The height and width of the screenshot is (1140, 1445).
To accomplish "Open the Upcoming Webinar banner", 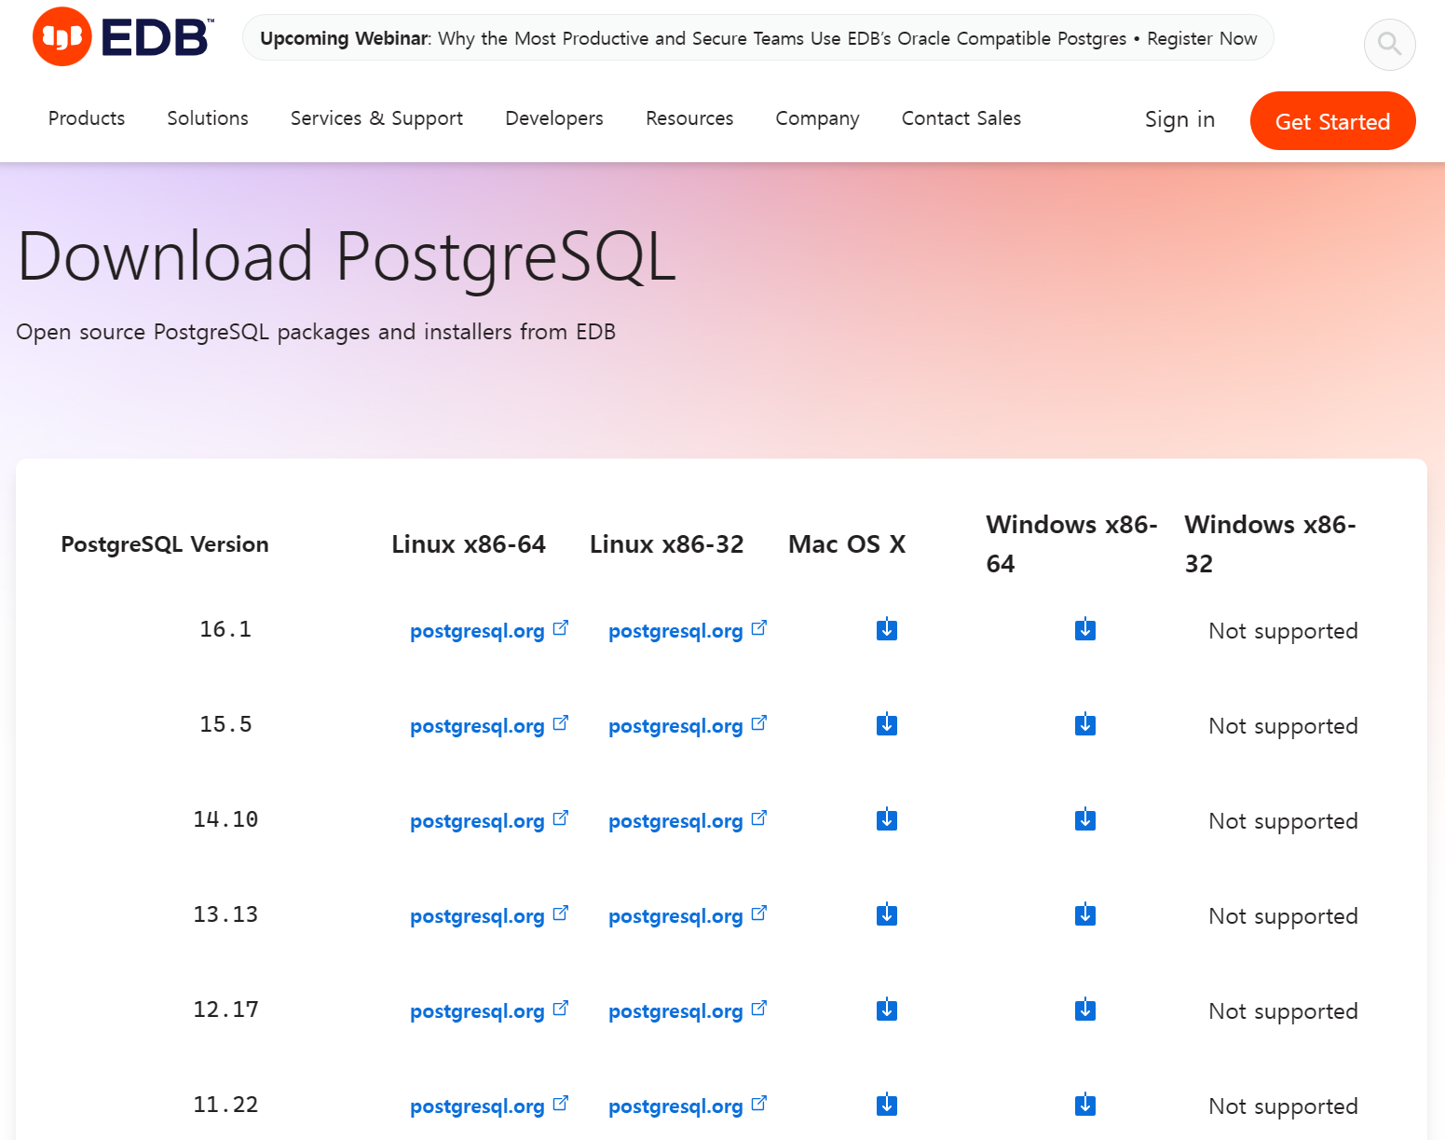I will click(x=758, y=38).
